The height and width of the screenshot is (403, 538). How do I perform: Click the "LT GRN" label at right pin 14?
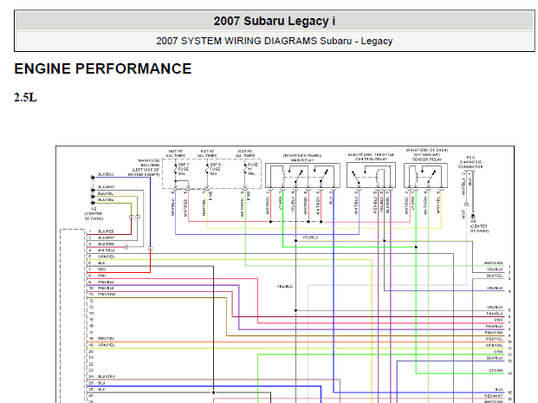tap(496, 371)
